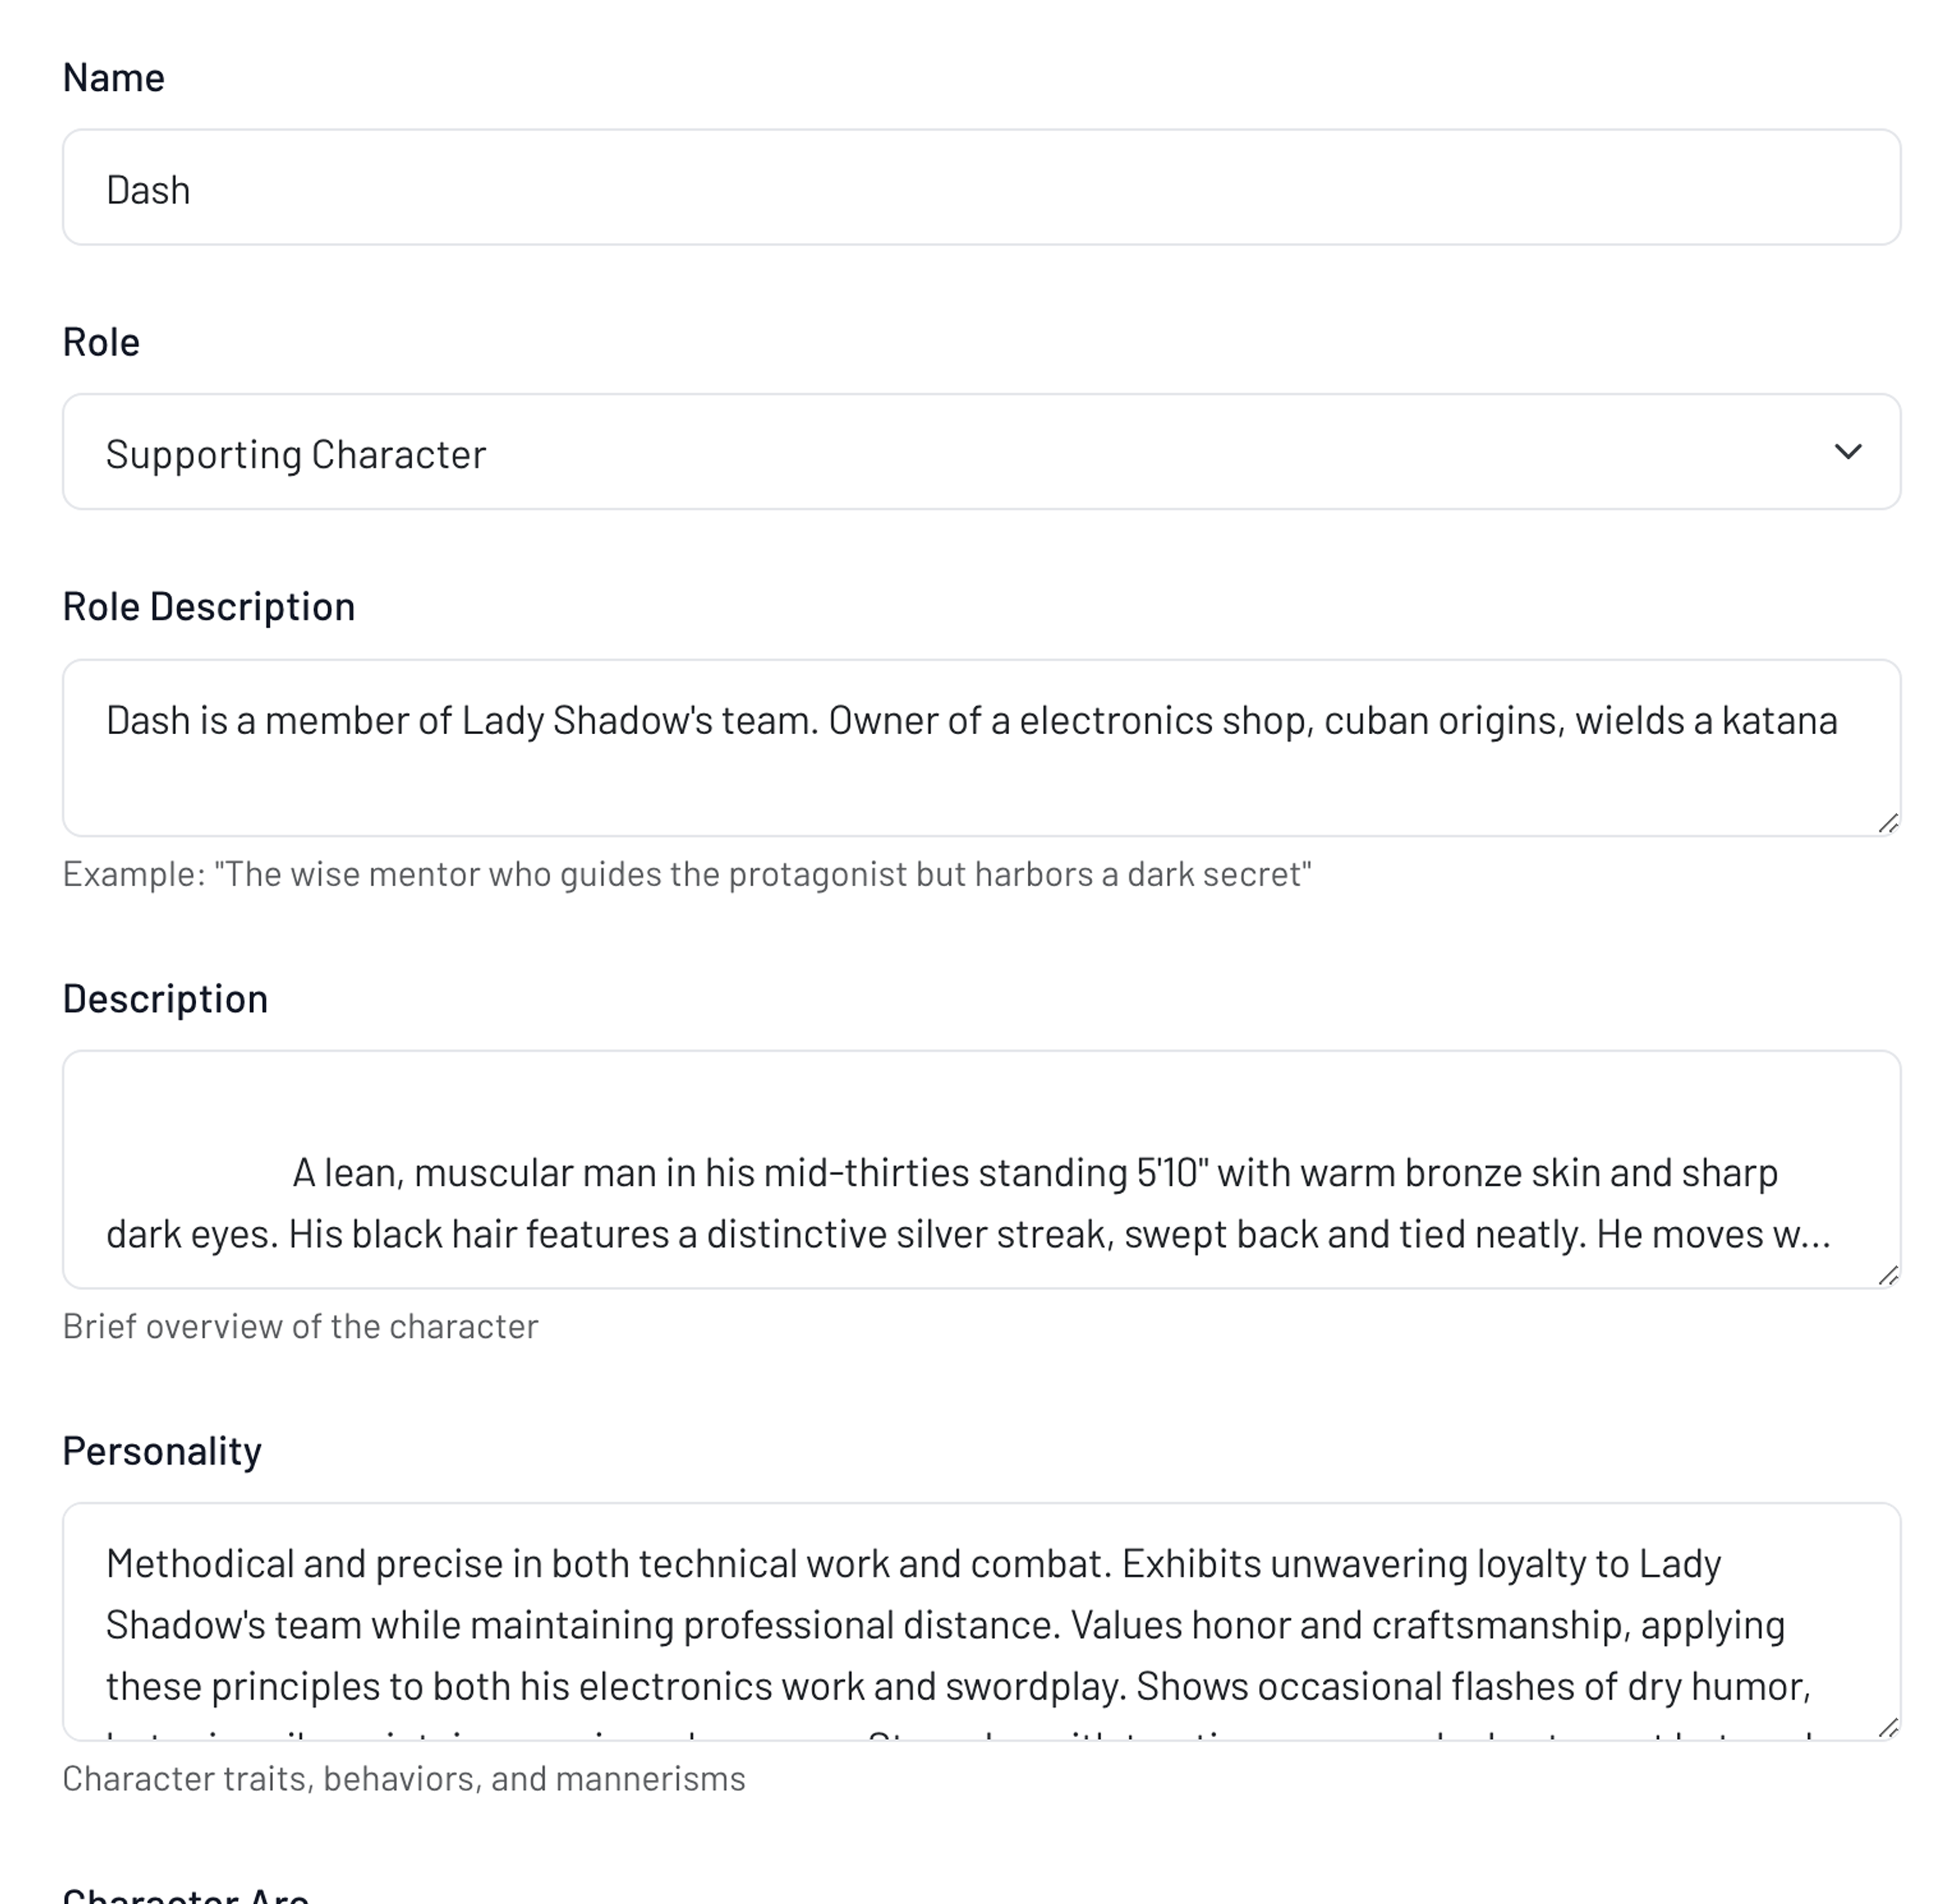Click the Personality field label
Screen dimensions: 1956x1904
pyautogui.click(x=162, y=1450)
